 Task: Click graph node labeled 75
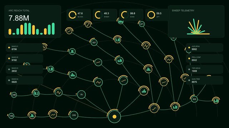(x=81, y=95)
